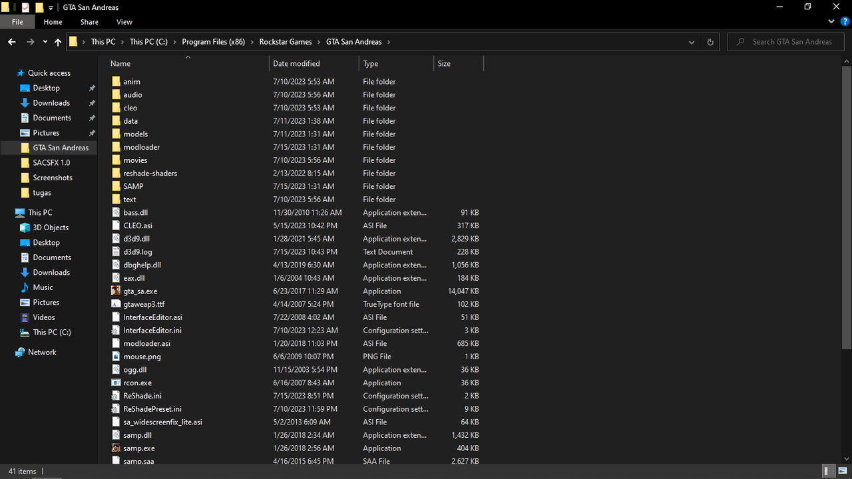Click the Forward navigation arrow

click(30, 42)
